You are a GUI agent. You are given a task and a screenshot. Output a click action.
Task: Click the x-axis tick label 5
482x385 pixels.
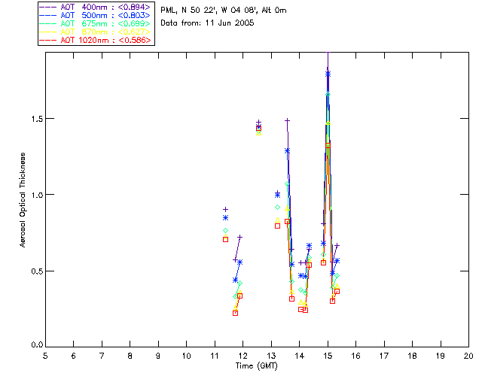[45, 356]
